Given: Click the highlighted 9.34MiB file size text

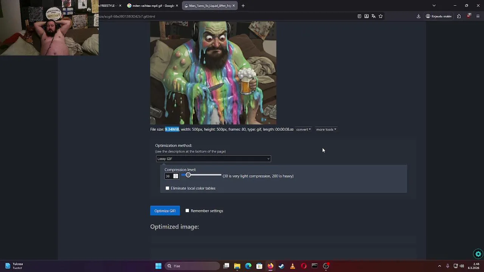Looking at the screenshot, I should pyautogui.click(x=172, y=130).
